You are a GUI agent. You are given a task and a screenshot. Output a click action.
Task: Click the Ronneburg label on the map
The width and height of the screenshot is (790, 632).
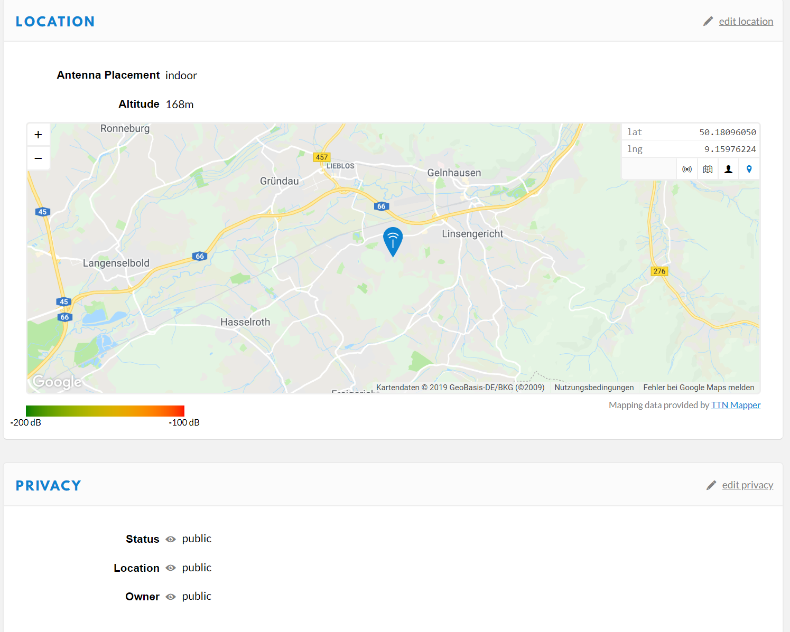pyautogui.click(x=125, y=128)
